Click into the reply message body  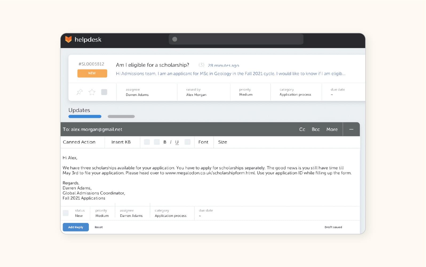coord(210,178)
